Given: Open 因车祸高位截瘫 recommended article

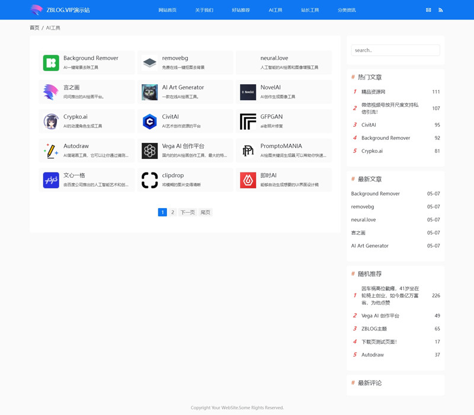Looking at the screenshot, I should pos(390,295).
